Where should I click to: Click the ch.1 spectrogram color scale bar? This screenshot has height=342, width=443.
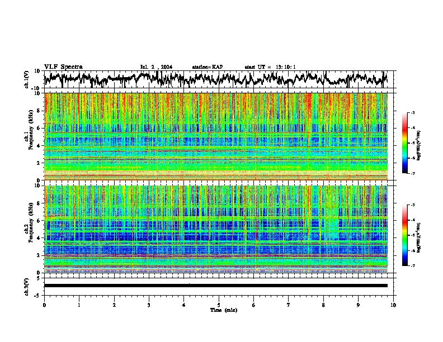[x=405, y=143]
